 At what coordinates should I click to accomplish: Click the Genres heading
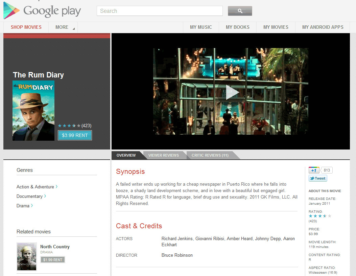(25, 170)
